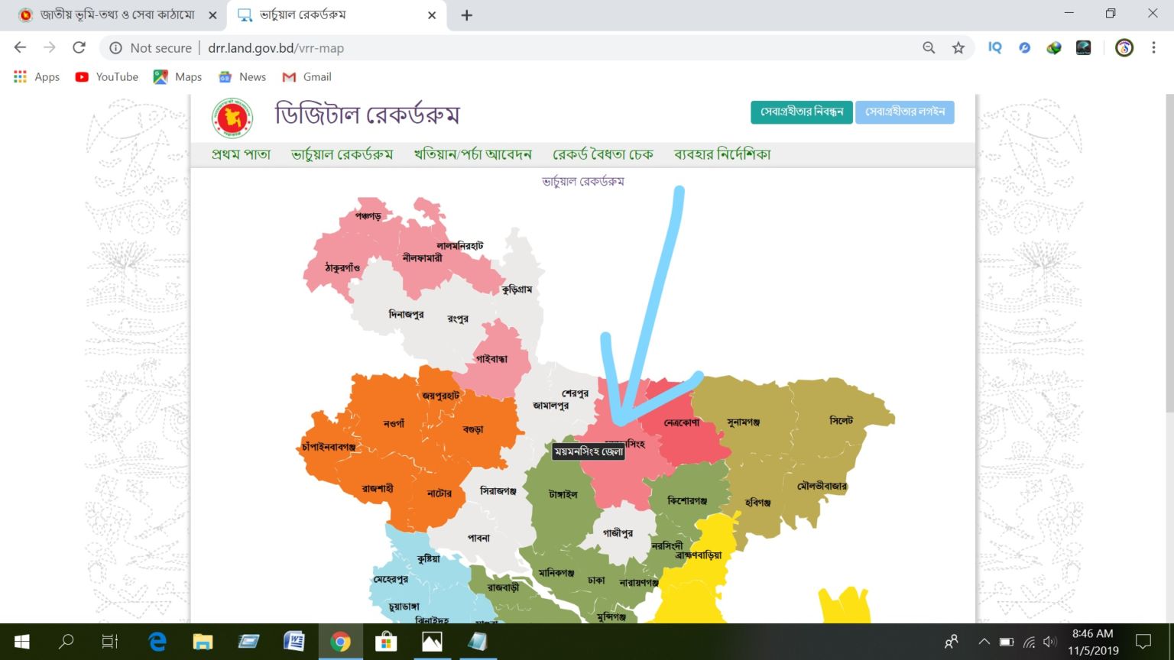This screenshot has width=1174, height=660.
Task: Open the খতিয়ান/পর্চা আবেদন menu item
Action: click(472, 154)
